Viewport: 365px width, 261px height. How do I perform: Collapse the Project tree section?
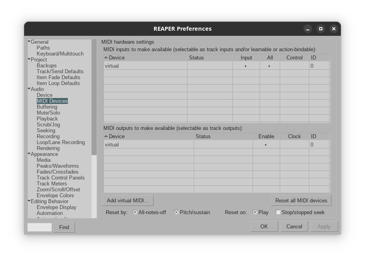[x=29, y=59]
